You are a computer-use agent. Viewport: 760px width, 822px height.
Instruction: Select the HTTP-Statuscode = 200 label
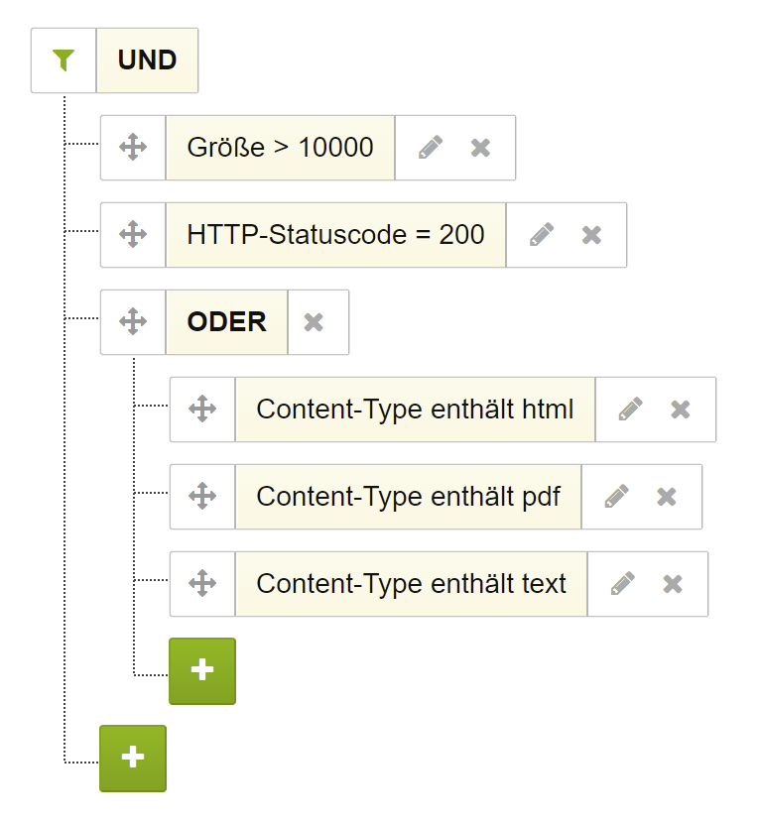335,235
